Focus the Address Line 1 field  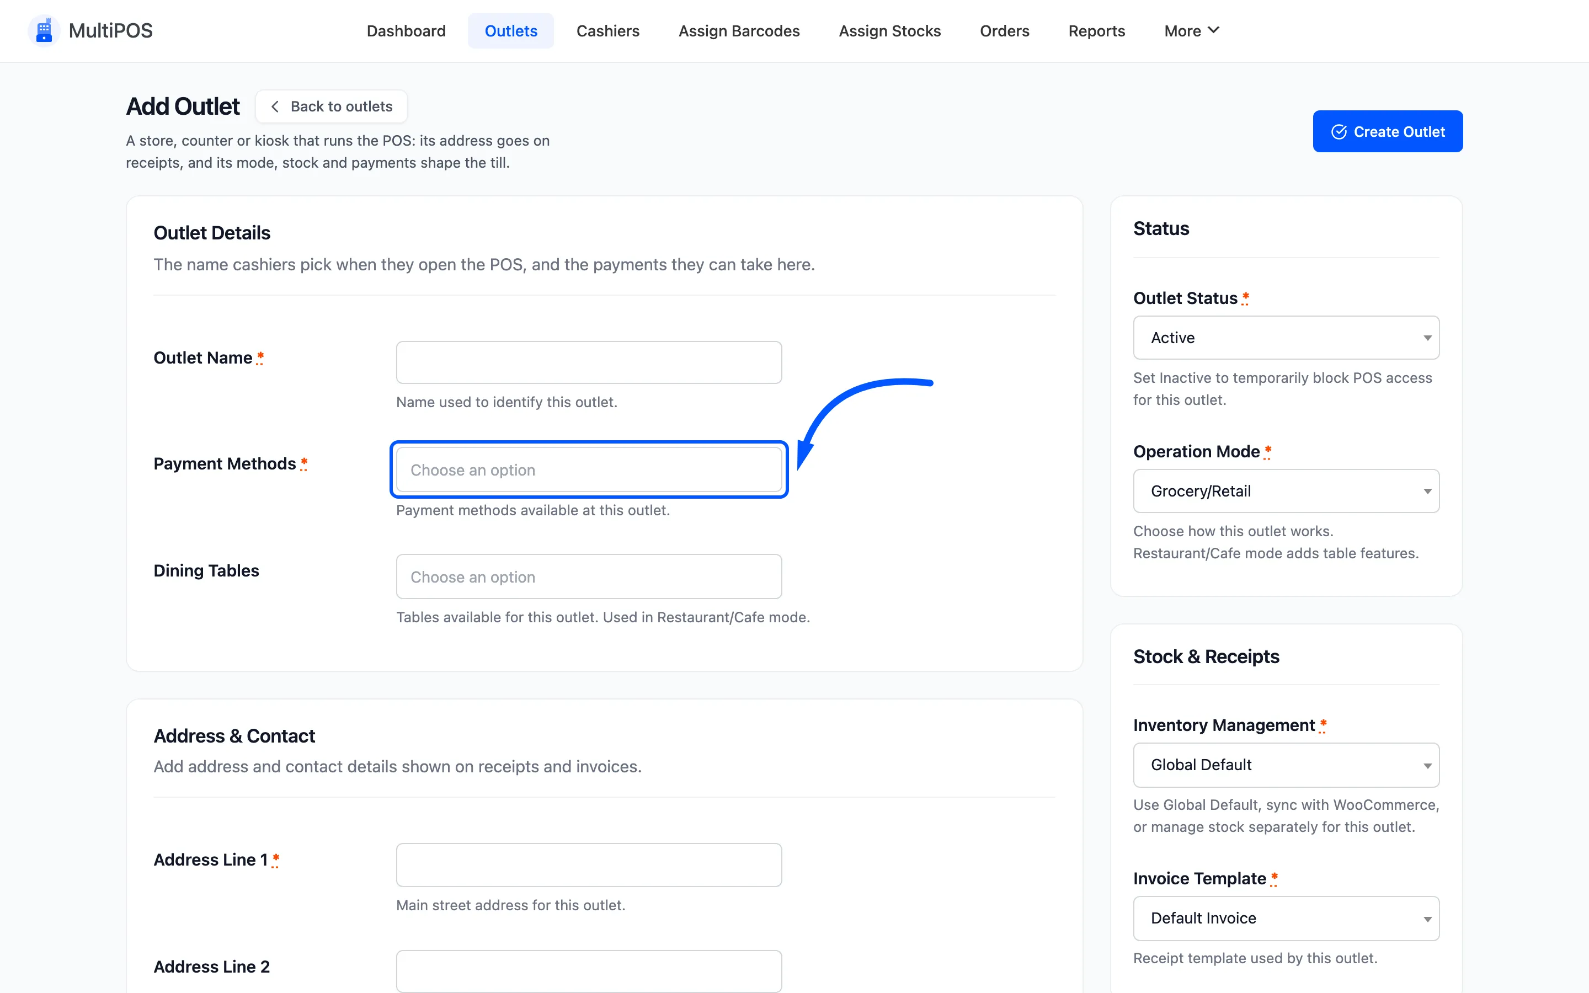588,864
